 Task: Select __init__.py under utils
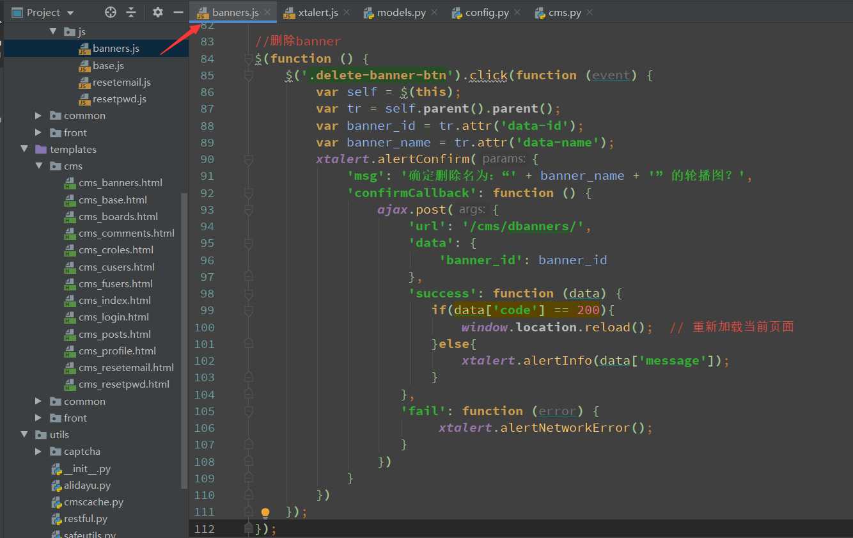click(87, 468)
